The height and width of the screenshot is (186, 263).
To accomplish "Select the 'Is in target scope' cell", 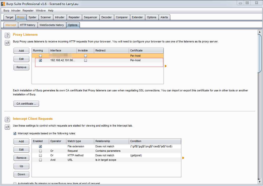I will [x=111, y=160].
